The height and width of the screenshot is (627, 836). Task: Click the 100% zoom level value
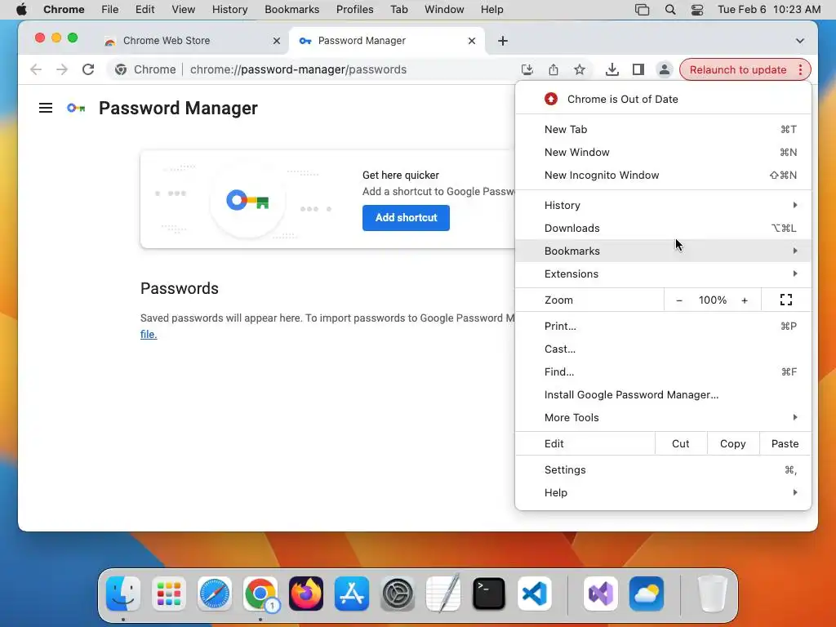(712, 300)
